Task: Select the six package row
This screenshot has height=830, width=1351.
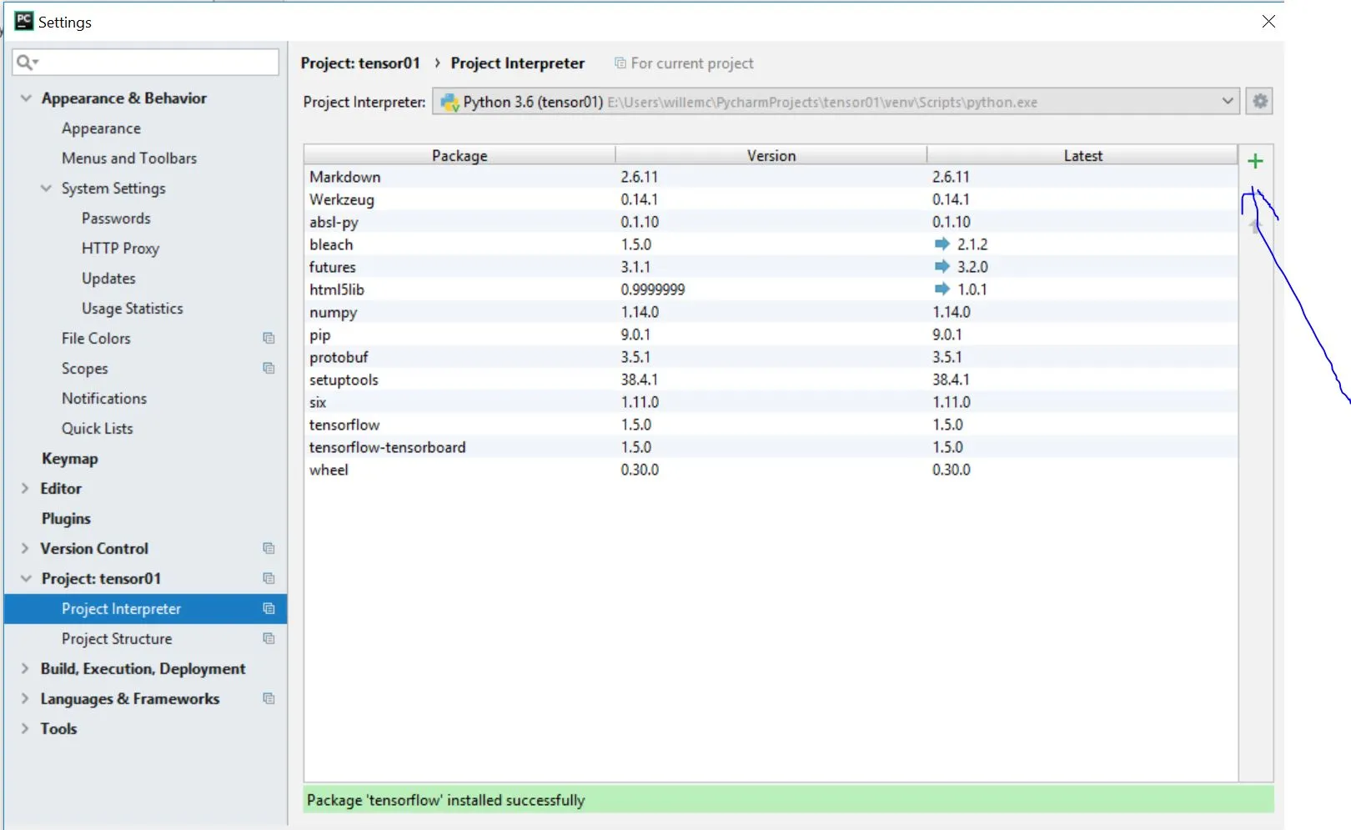Action: tap(771, 402)
